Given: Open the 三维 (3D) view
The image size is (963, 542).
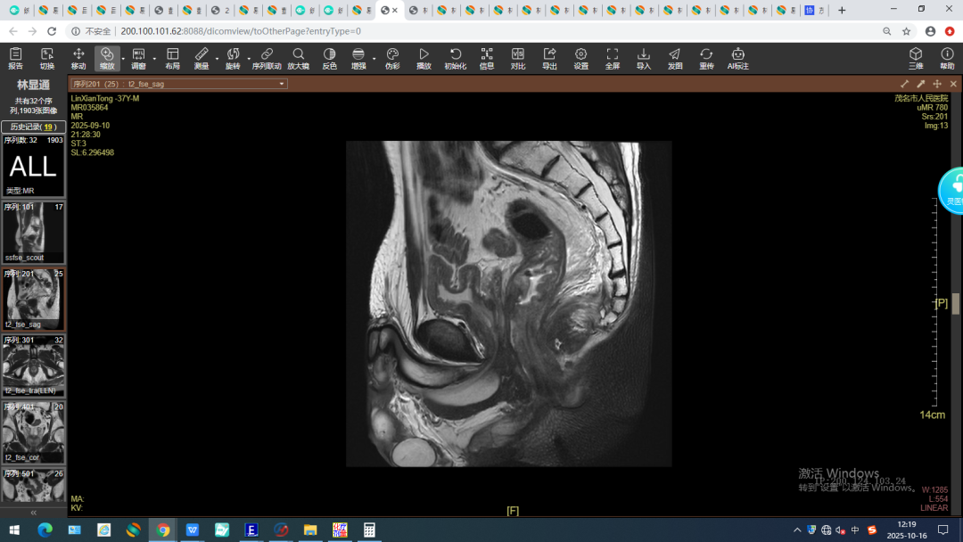Looking at the screenshot, I should 916,59.
